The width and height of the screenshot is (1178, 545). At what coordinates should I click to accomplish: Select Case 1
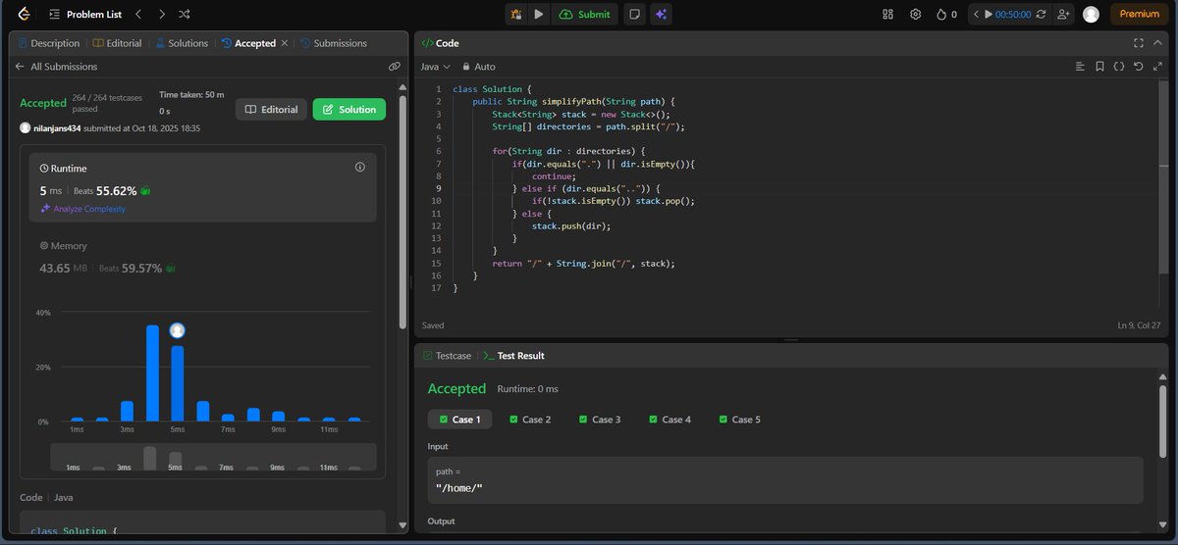(457, 420)
